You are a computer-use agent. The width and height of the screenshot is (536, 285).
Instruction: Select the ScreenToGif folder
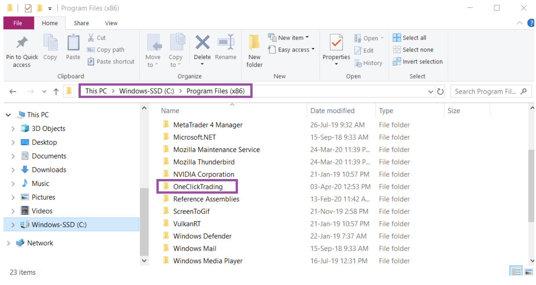click(x=191, y=211)
